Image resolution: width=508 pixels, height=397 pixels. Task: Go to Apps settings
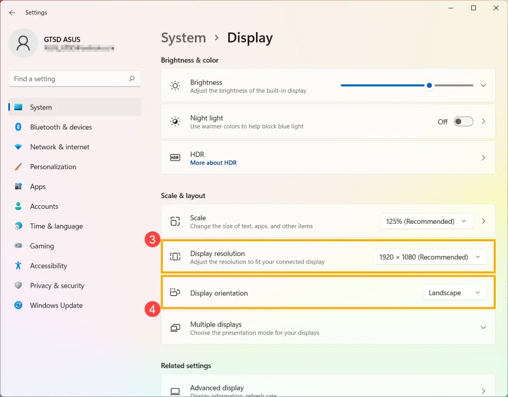pyautogui.click(x=75, y=186)
